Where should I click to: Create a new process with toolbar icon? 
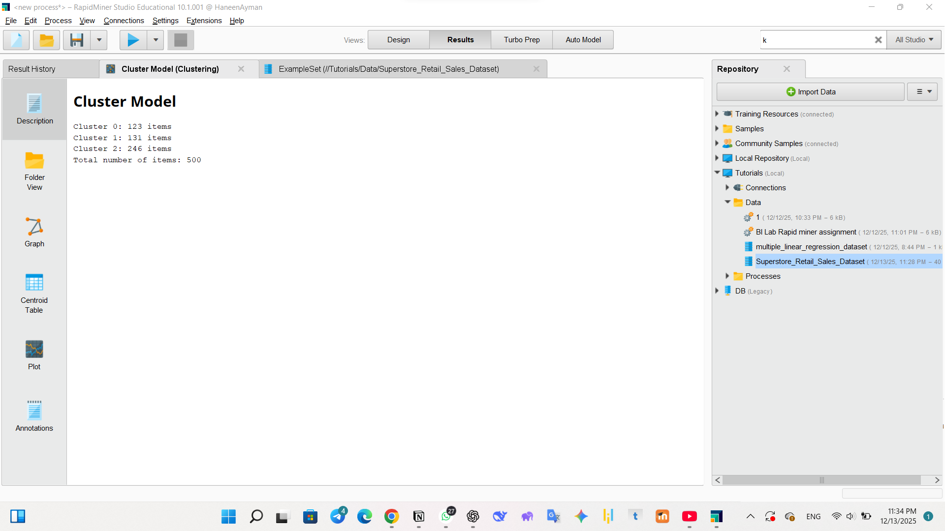click(16, 40)
